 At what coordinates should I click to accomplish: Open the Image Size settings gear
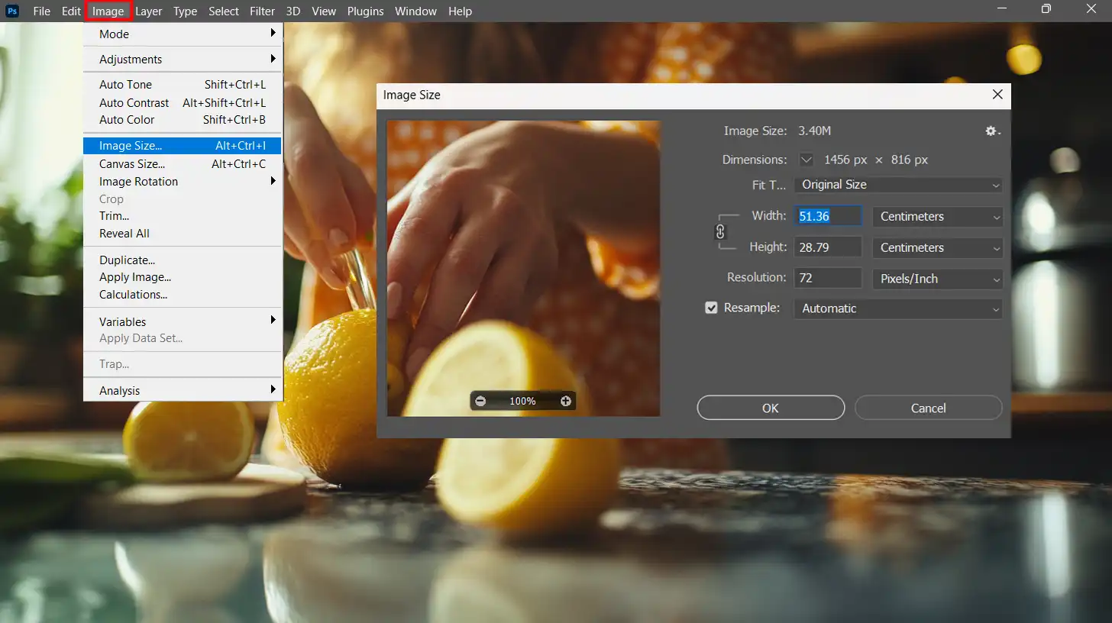tap(992, 131)
